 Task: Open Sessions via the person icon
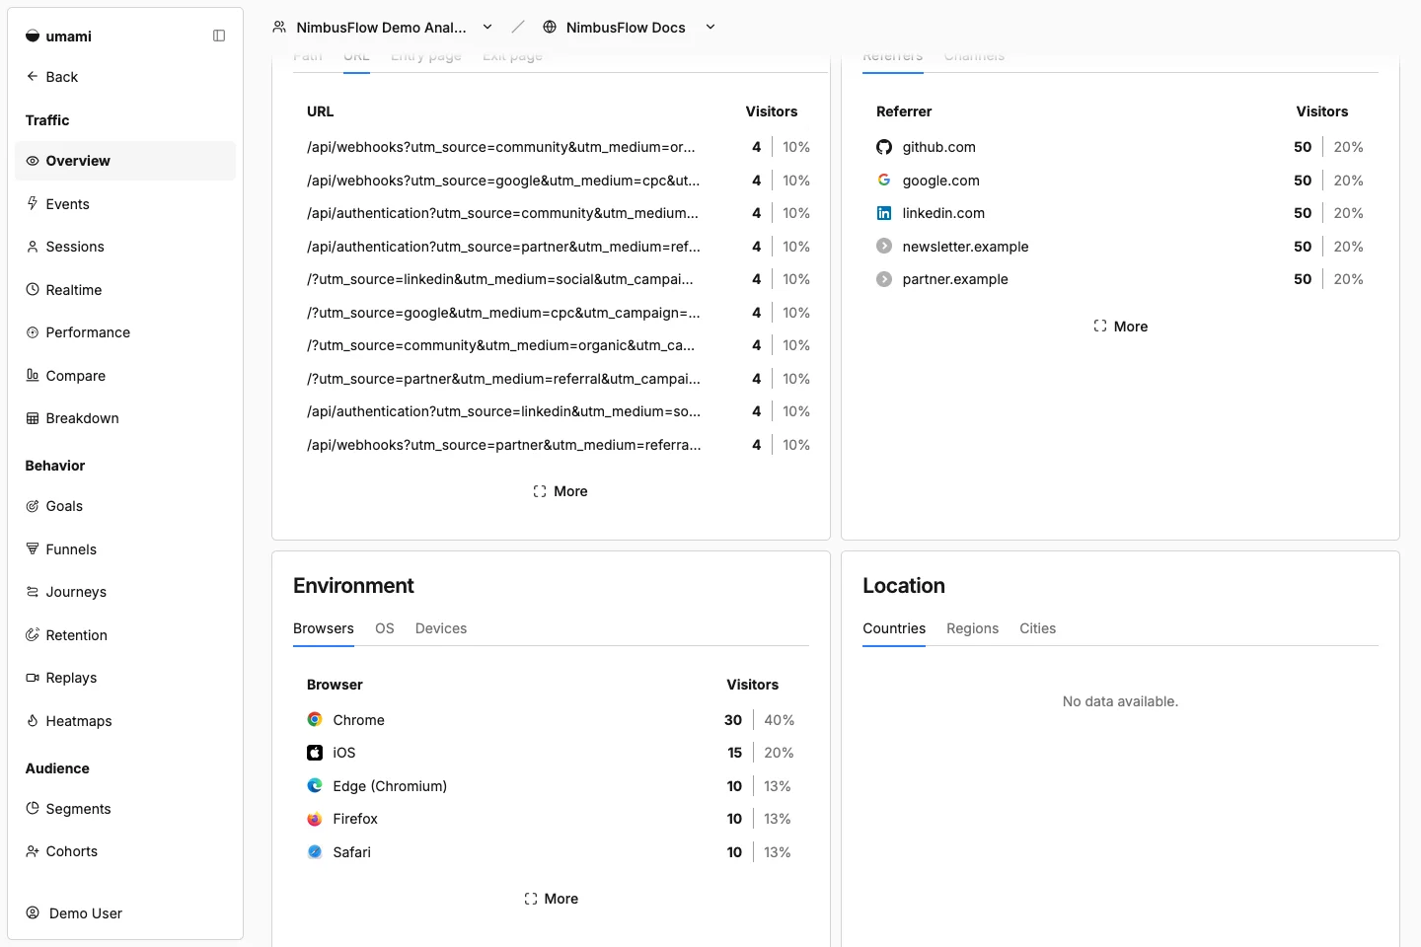click(33, 247)
